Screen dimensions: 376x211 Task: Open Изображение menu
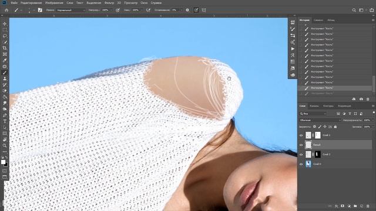click(54, 3)
